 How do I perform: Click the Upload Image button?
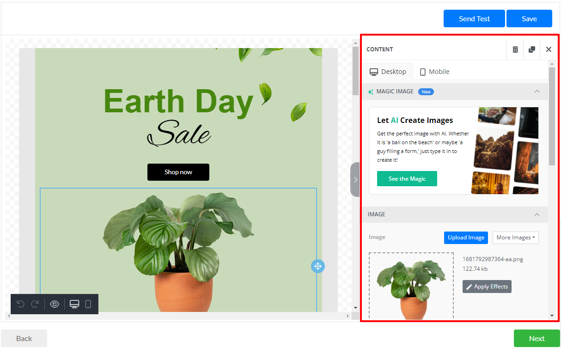click(x=466, y=238)
